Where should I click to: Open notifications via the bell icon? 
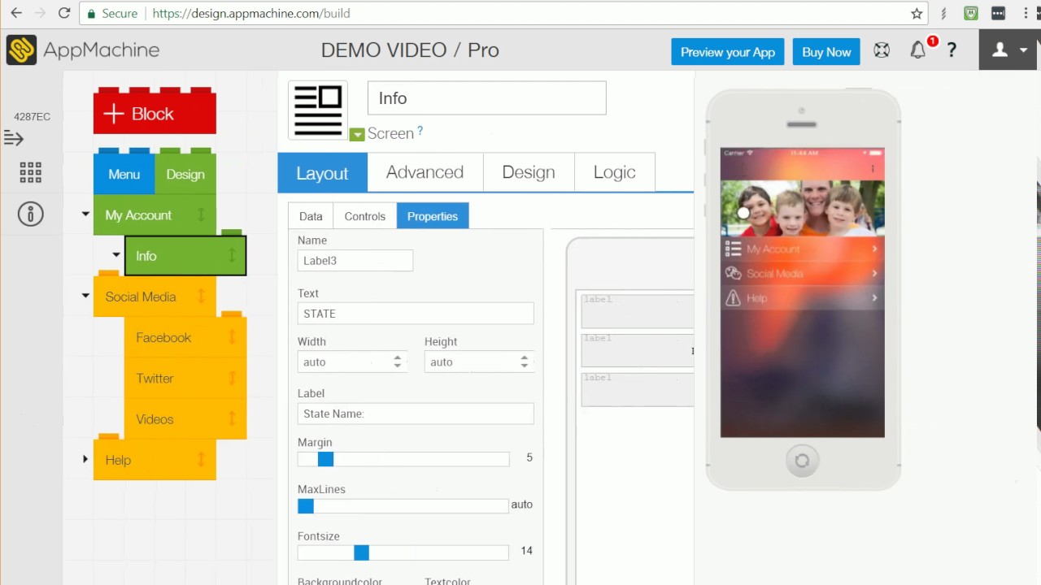point(917,50)
